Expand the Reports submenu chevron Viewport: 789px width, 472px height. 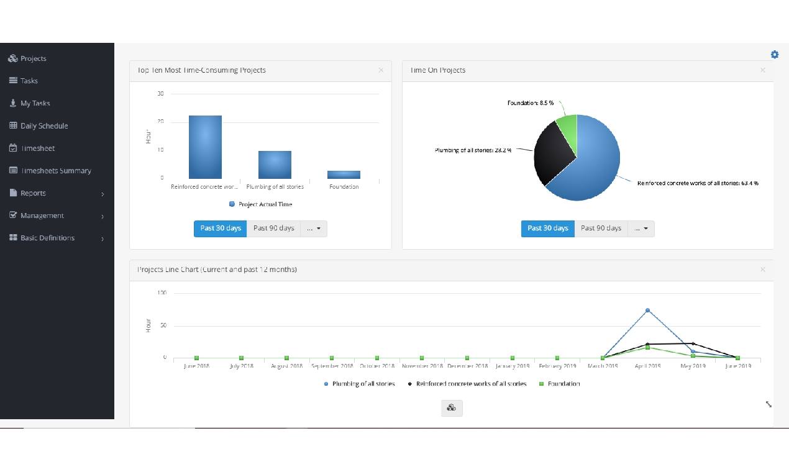click(x=103, y=194)
